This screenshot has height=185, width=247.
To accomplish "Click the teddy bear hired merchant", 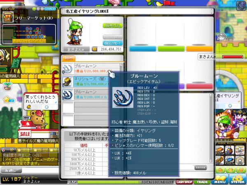I will point(38,120).
